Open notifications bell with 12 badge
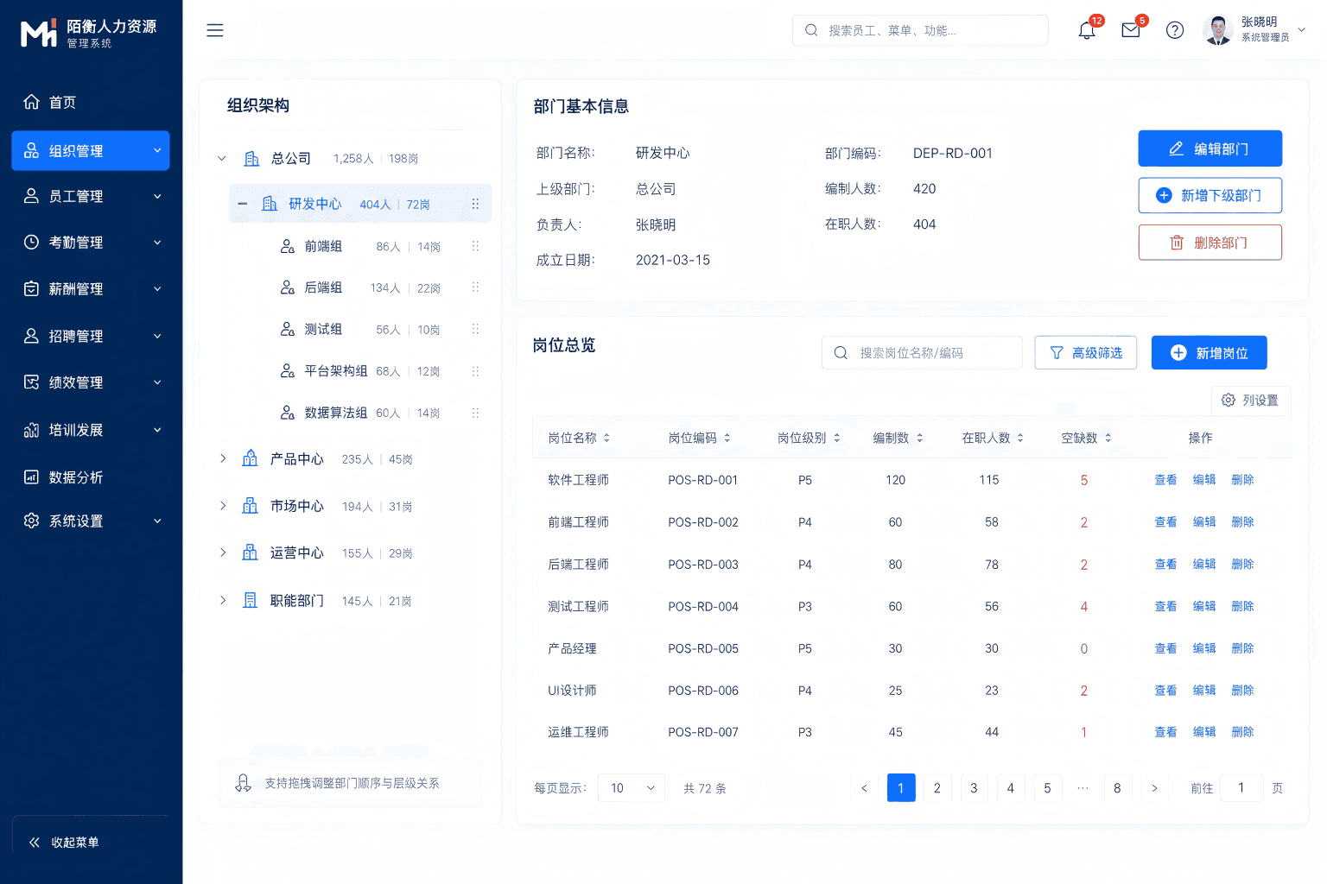 (x=1087, y=30)
